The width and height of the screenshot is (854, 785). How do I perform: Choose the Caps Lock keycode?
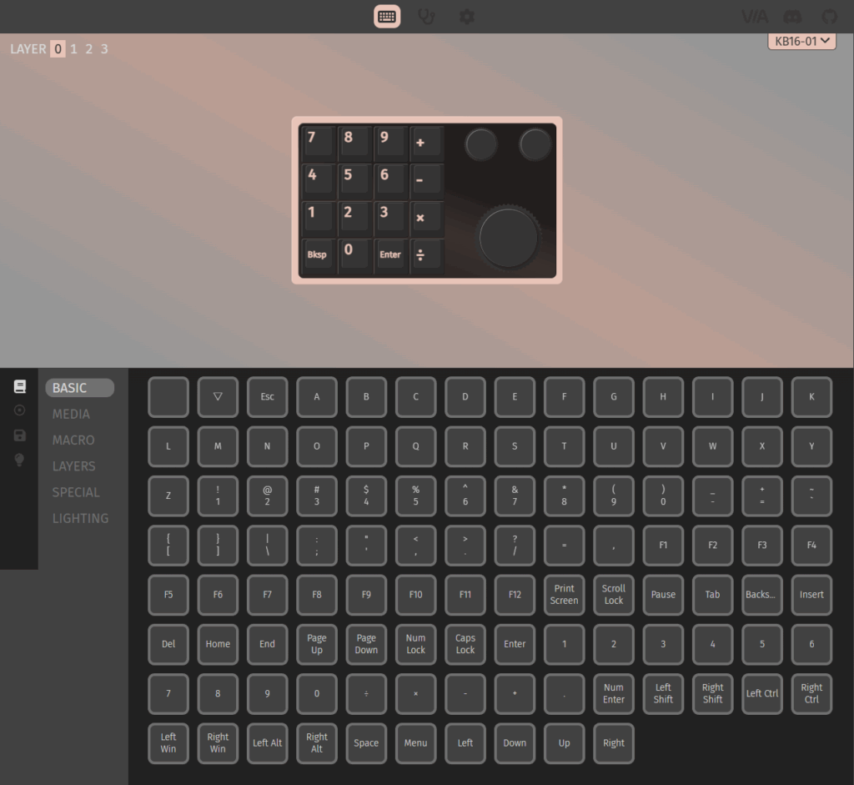pos(465,644)
